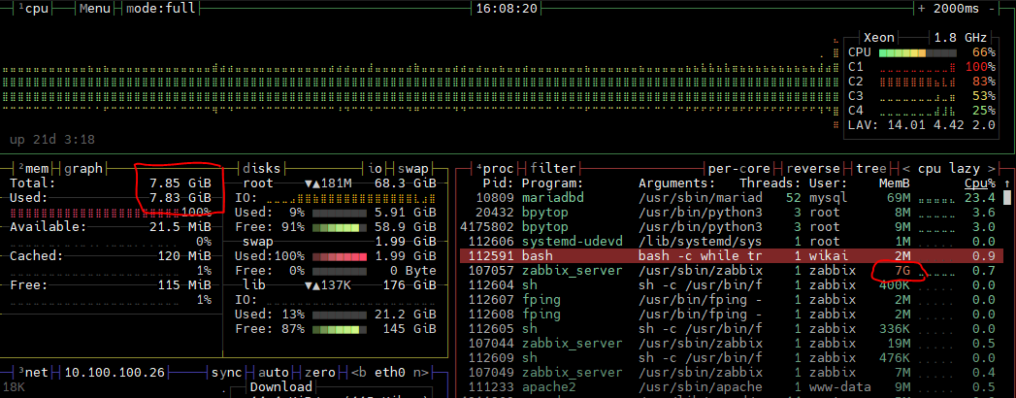Click the C1 core 100% reading
Viewport: 1016px width, 398px height.
pos(980,67)
